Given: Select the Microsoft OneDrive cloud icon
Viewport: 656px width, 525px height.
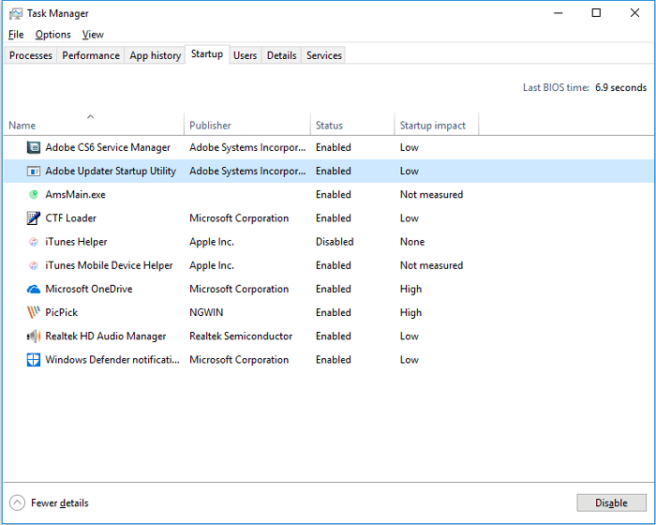Looking at the screenshot, I should point(34,290).
